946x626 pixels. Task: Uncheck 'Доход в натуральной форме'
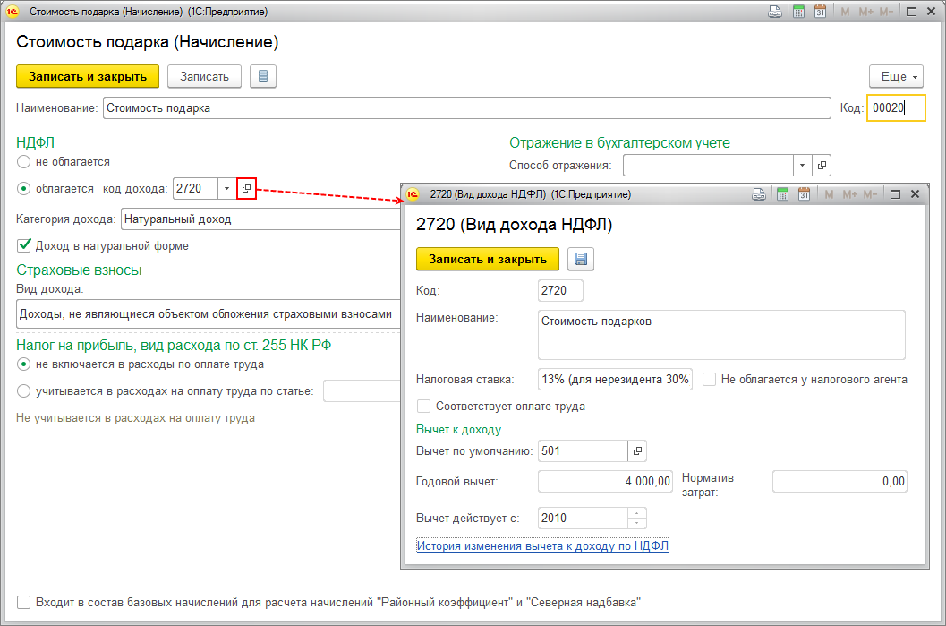[x=24, y=245]
